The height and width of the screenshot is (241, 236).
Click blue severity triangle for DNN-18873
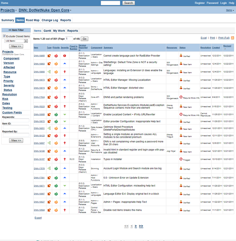(x=65, y=80)
